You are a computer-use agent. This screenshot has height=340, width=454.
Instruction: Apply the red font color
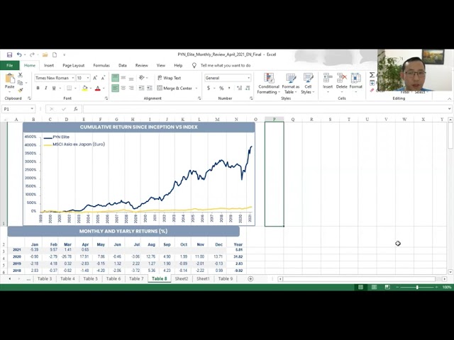pos(98,88)
